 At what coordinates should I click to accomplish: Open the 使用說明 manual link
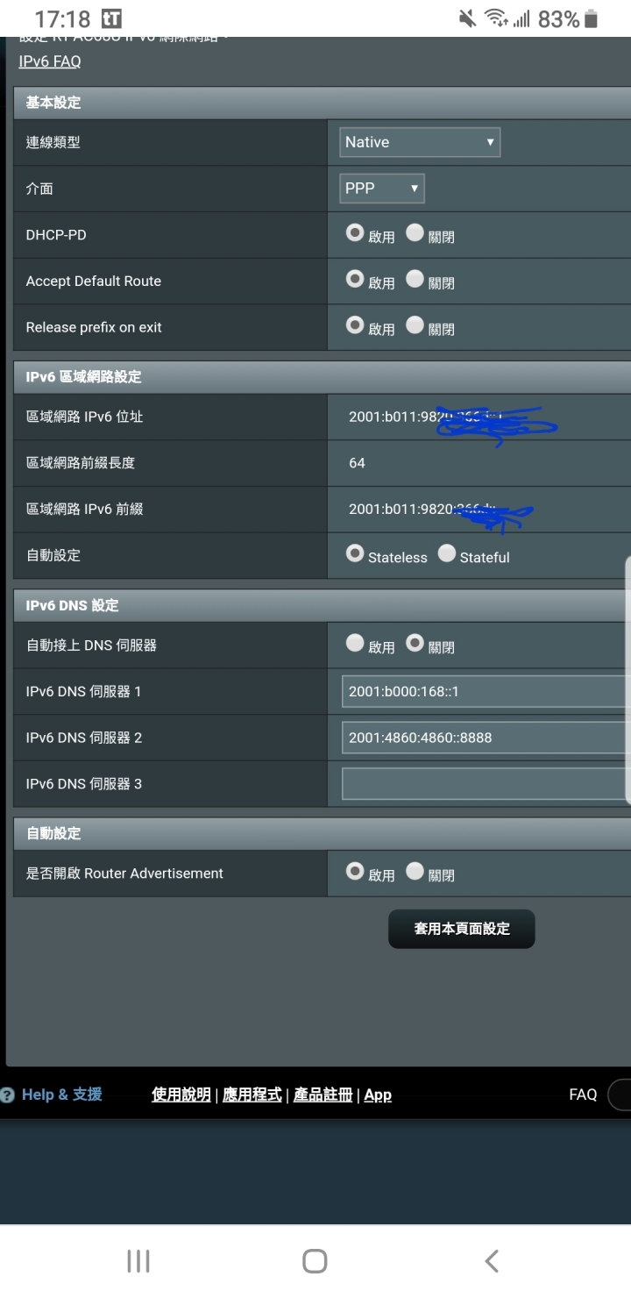click(181, 1095)
